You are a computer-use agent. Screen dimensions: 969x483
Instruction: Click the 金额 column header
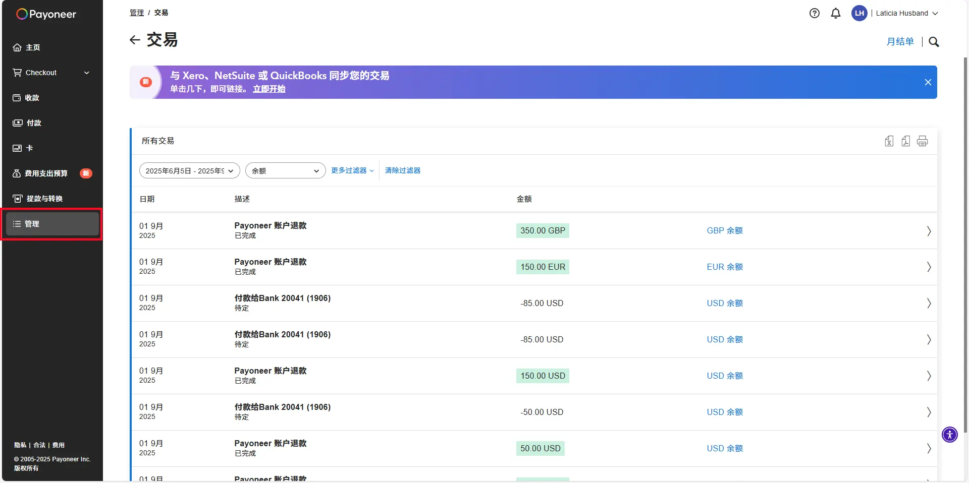tap(524, 199)
